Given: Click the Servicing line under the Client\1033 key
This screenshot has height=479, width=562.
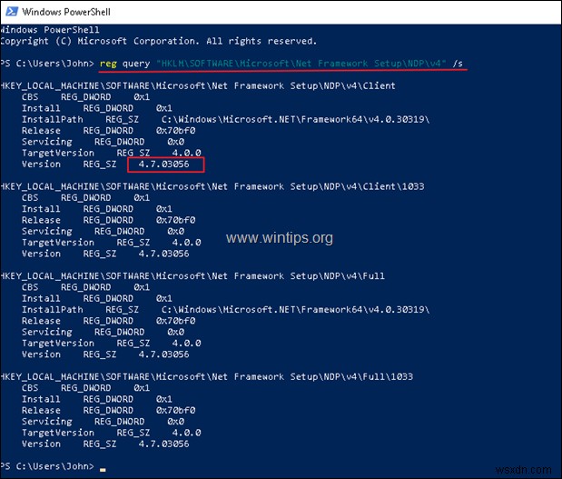Looking at the screenshot, I should [104, 232].
